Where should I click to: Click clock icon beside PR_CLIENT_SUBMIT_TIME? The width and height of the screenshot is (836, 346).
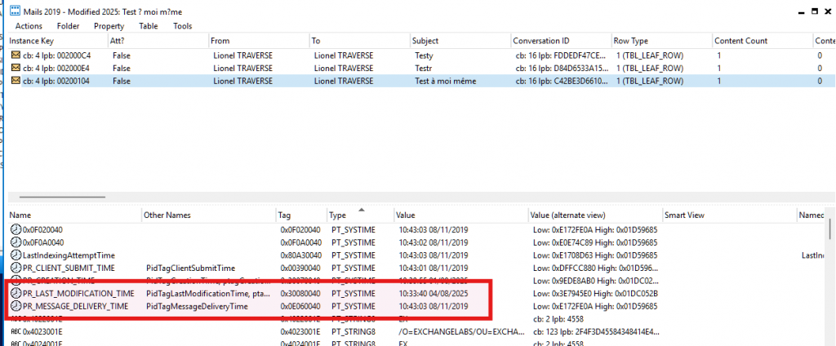16,268
